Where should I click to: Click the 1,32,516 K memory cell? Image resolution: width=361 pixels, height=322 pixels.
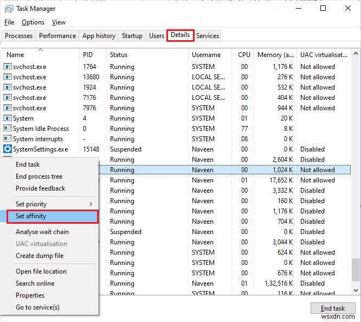(279, 283)
